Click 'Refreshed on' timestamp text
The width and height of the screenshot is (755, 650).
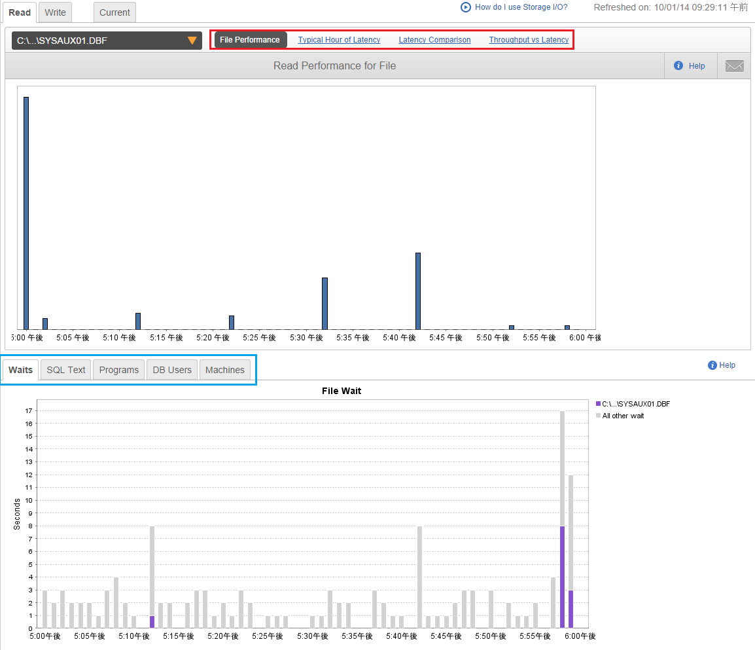[x=670, y=7]
